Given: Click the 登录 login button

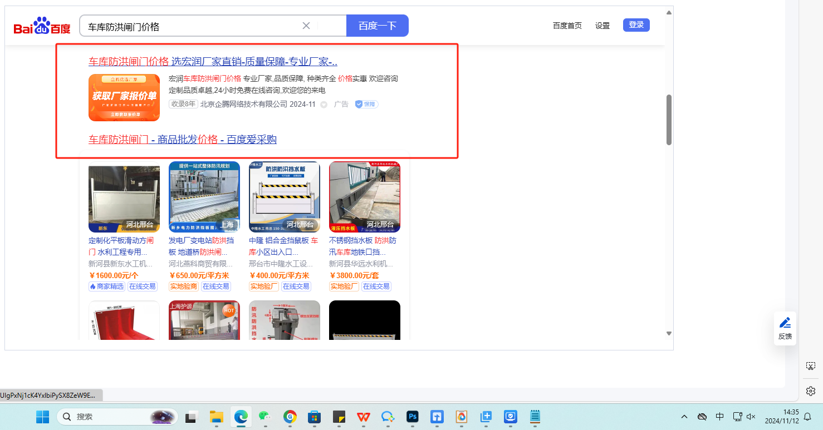Looking at the screenshot, I should click(x=636, y=25).
